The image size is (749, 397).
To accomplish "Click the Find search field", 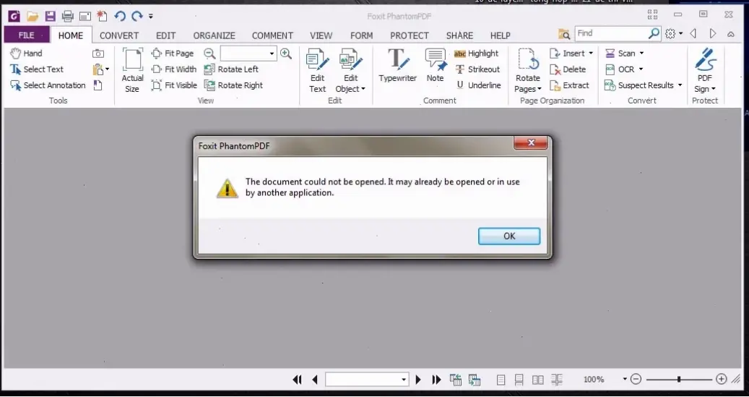I will click(x=611, y=33).
